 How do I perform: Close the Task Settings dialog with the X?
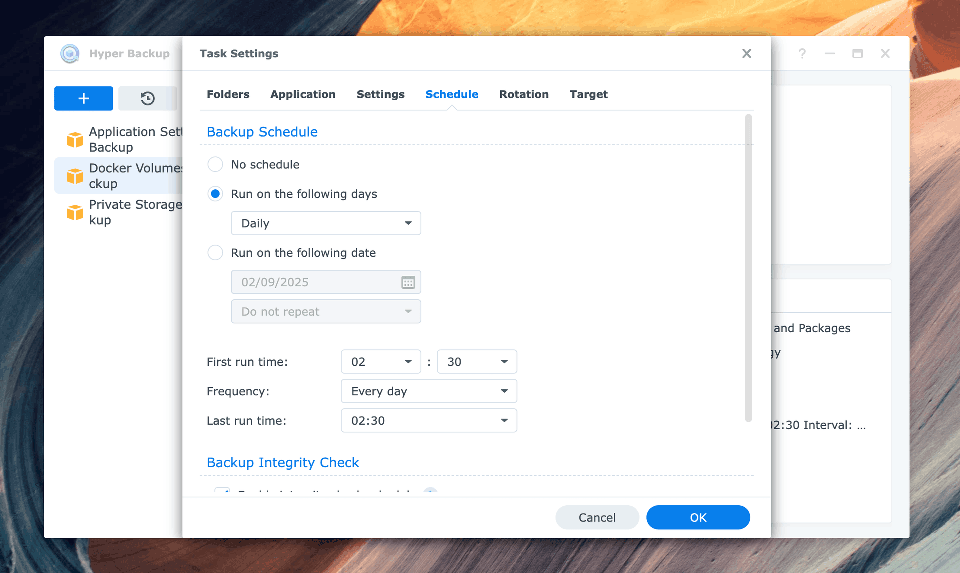[x=746, y=53]
